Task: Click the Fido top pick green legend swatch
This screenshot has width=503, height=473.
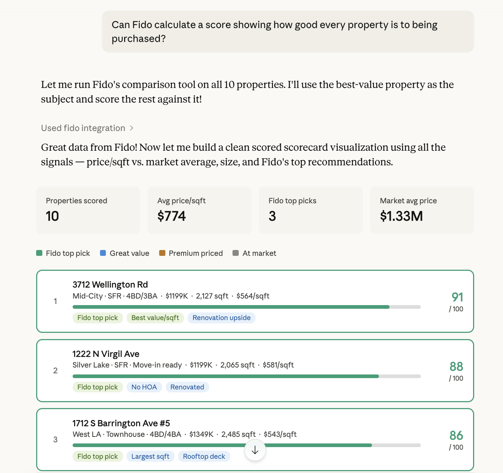Action: 39,253
